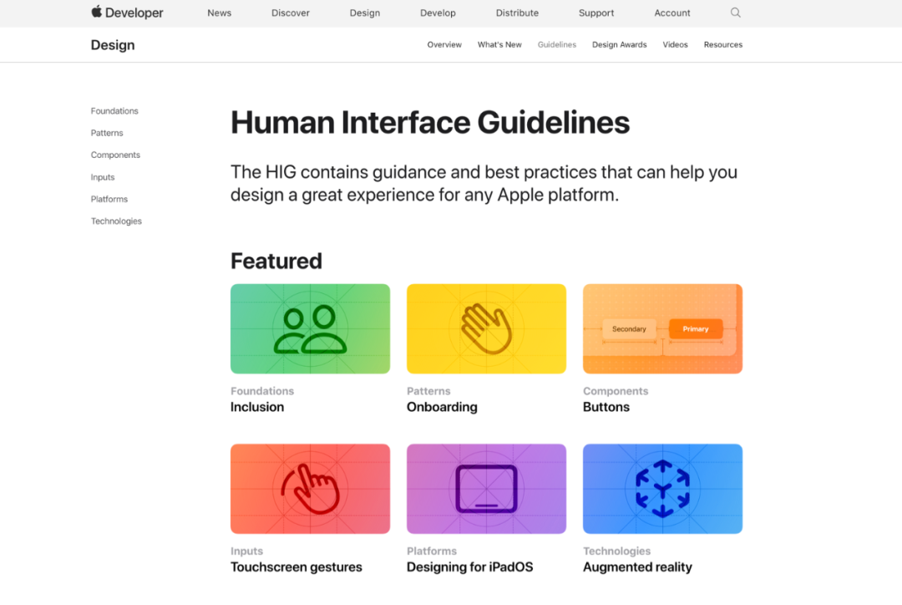The image size is (902, 605).
Task: Click the red Touchscreen gestures hand card
Action: [310, 489]
